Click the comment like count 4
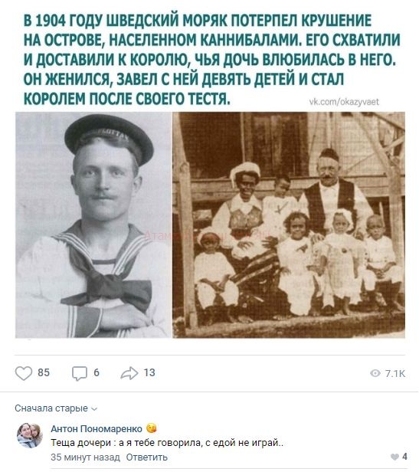 (404, 457)
